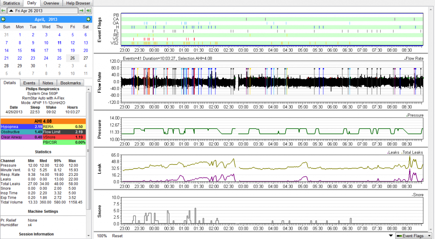
Task: Open the Overview tab
Action: (x=51, y=3)
